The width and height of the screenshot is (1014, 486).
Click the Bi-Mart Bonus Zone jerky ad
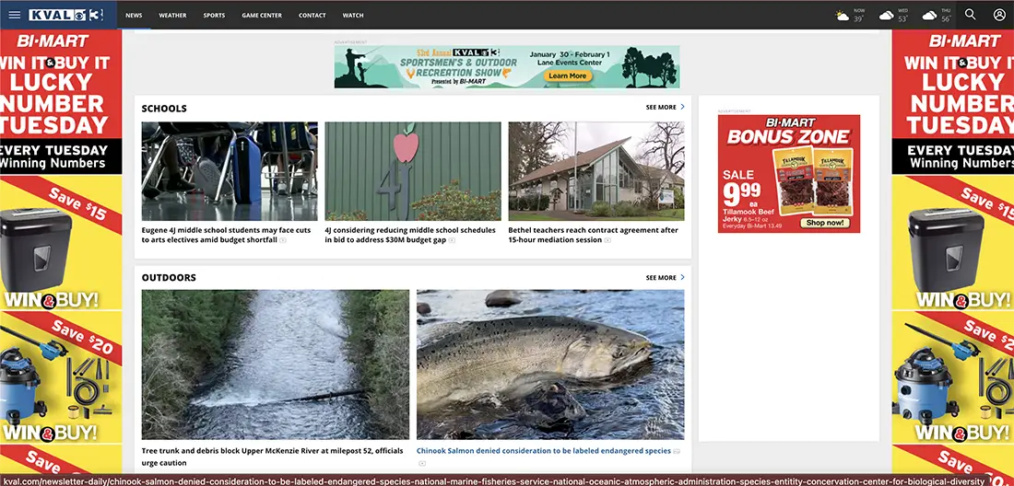[x=789, y=174]
